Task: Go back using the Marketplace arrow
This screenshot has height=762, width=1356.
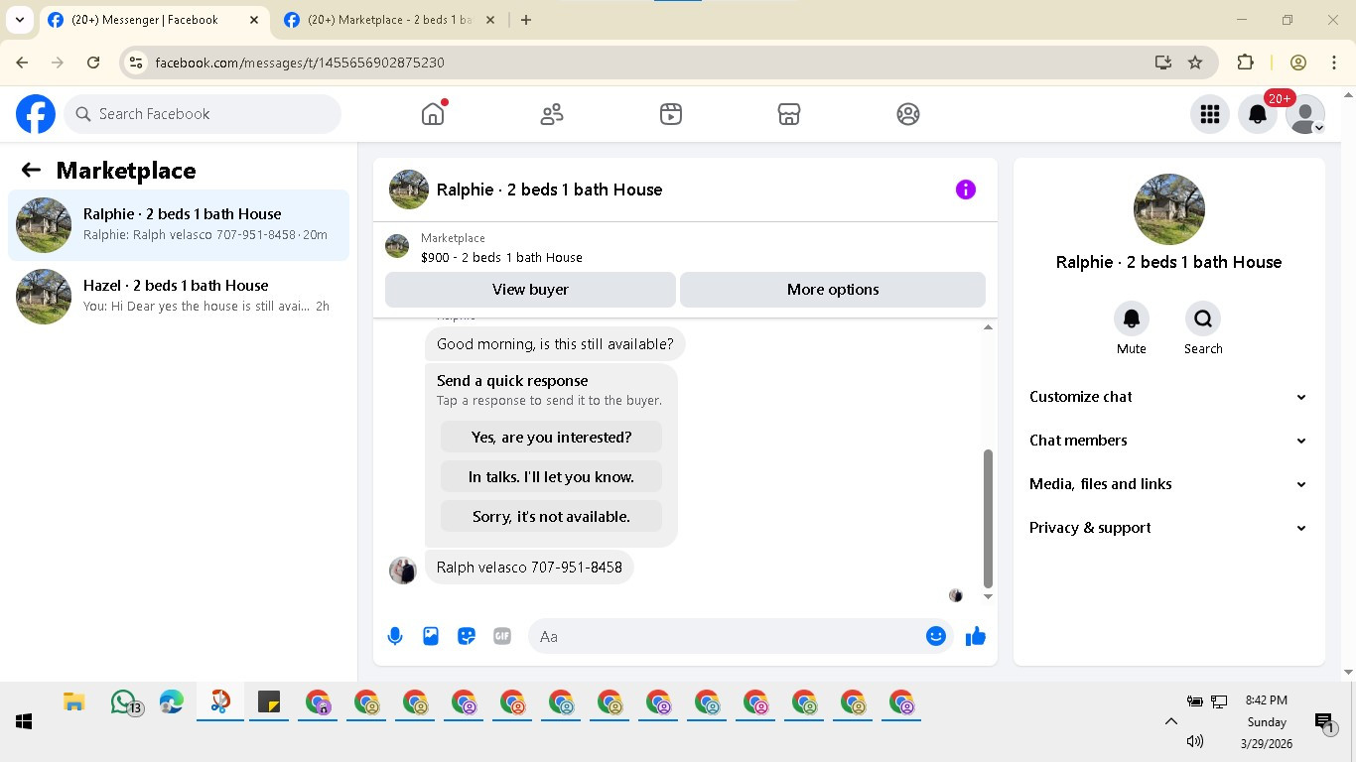Action: (31, 171)
